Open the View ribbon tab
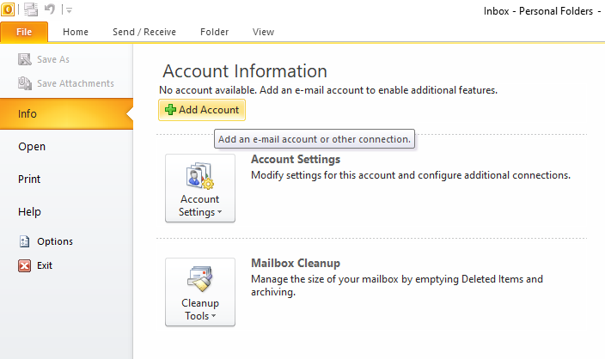 point(263,32)
